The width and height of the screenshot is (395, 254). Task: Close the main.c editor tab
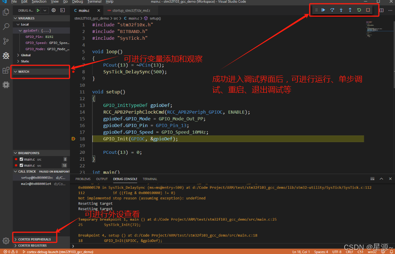tap(98, 11)
